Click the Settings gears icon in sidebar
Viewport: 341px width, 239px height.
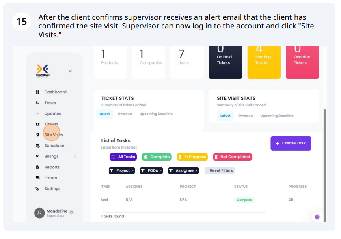(37, 189)
